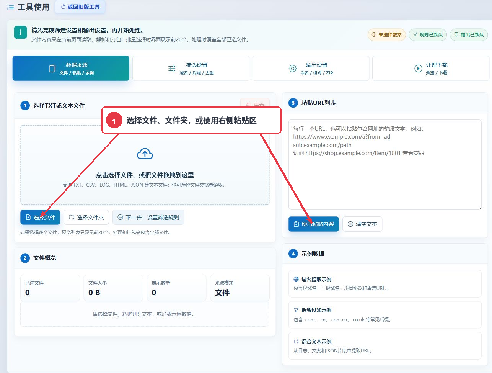This screenshot has height=373, width=492.
Task: Click the 输出已默认 status badge
Action: (x=468, y=34)
